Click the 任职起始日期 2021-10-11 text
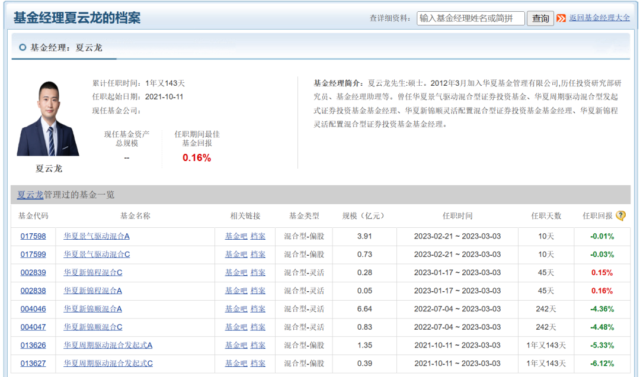 coord(137,96)
